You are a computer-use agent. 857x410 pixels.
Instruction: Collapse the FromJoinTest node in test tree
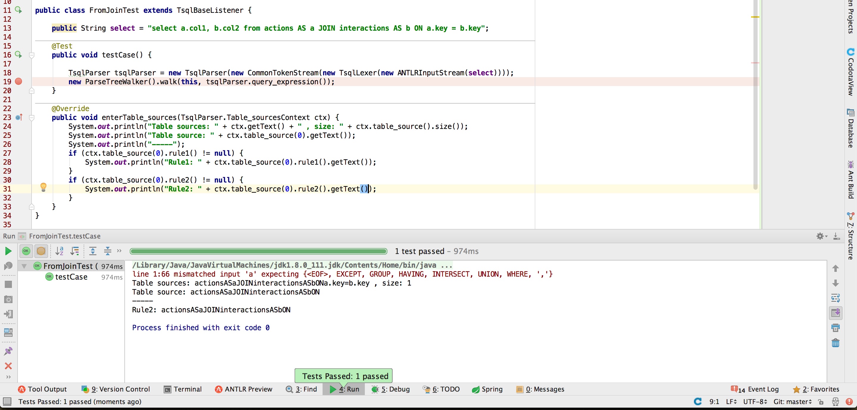pos(24,266)
